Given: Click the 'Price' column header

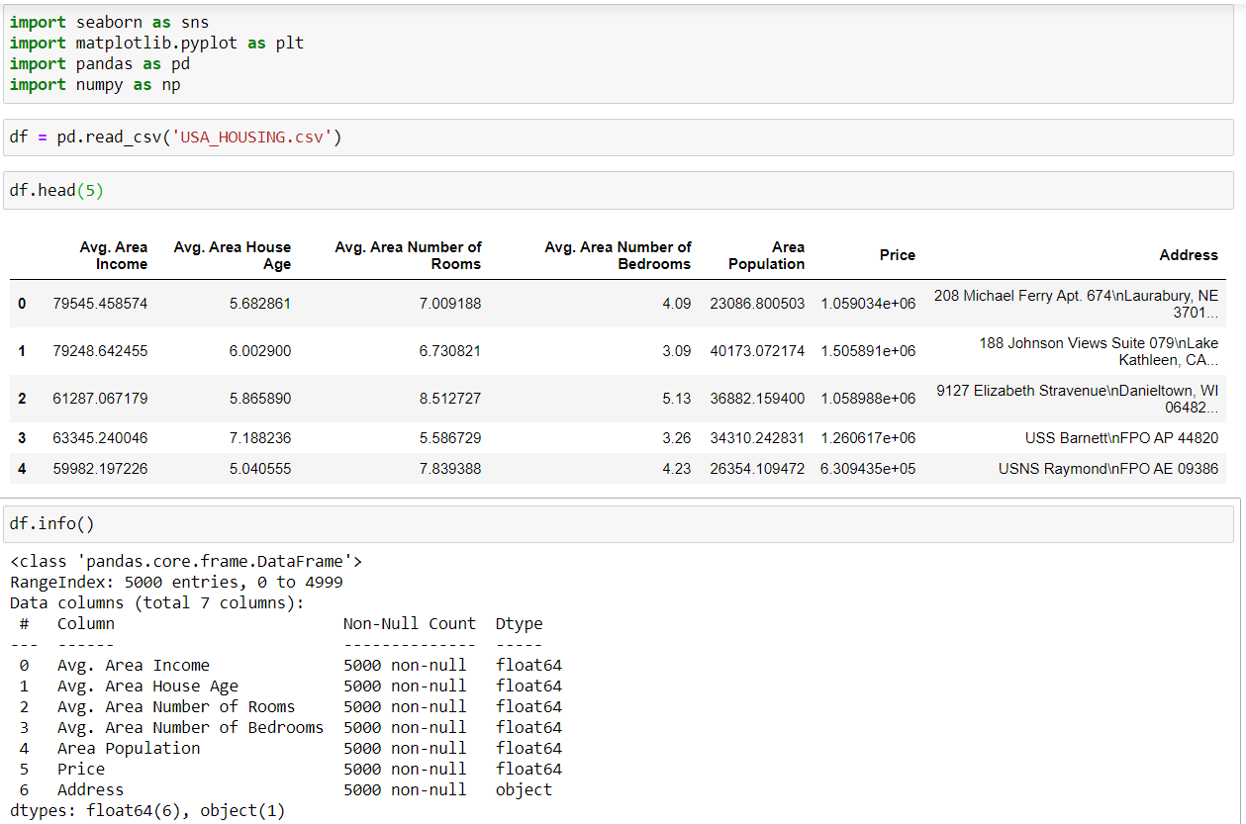Looking at the screenshot, I should click(x=898, y=255).
